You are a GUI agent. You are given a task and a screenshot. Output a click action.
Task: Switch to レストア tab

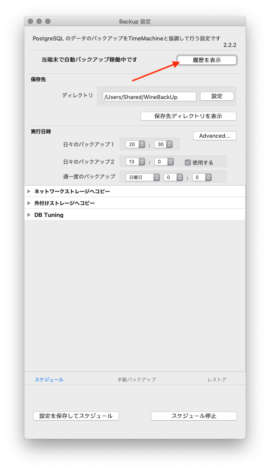(217, 379)
